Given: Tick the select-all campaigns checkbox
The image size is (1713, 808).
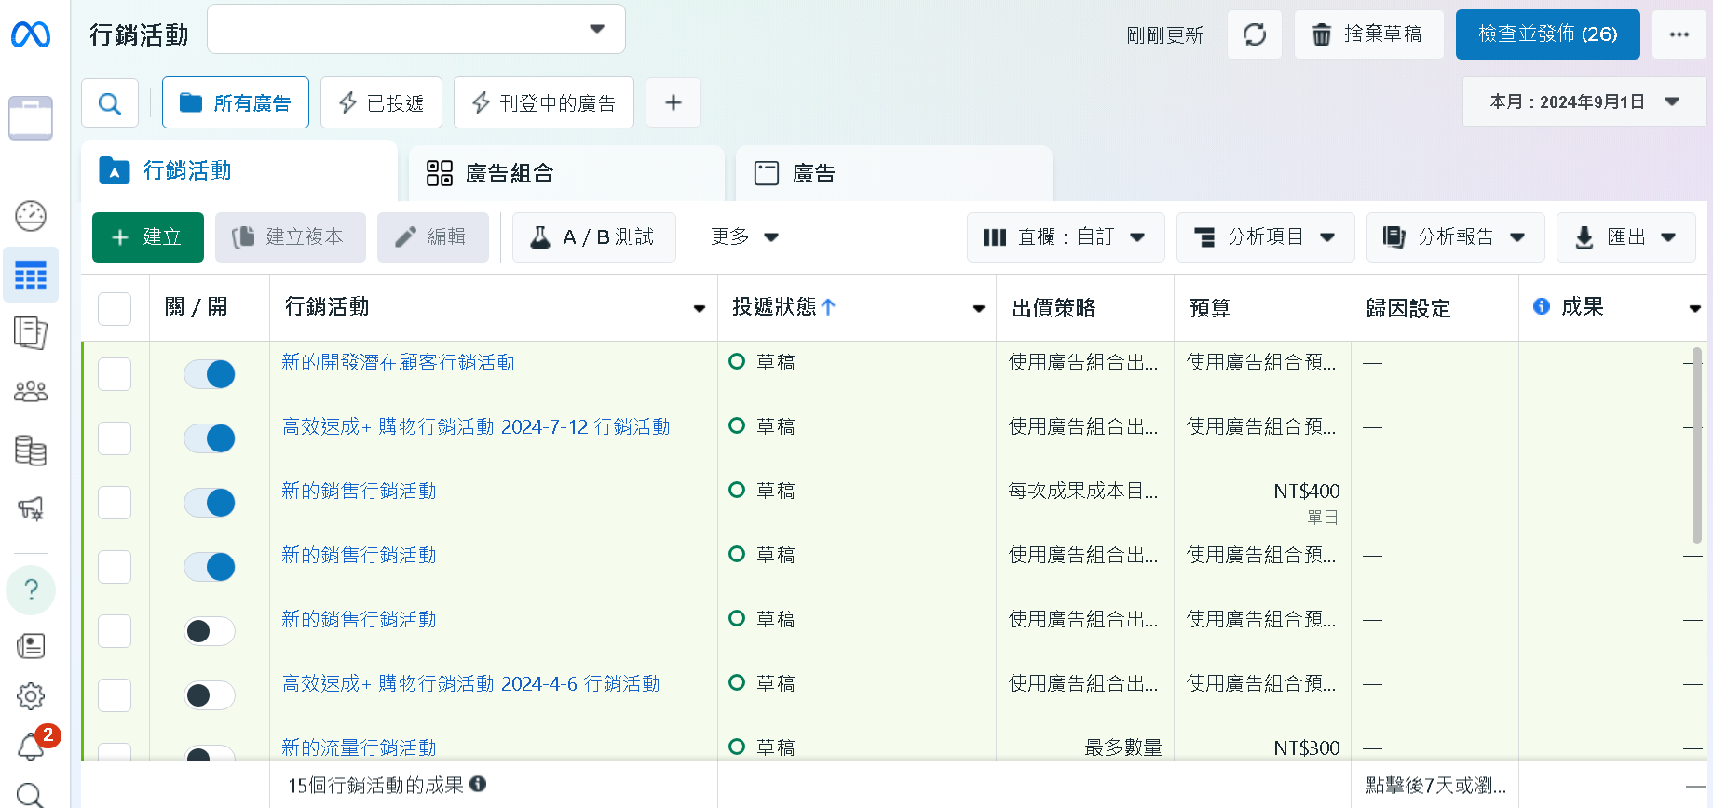Looking at the screenshot, I should 115,308.
